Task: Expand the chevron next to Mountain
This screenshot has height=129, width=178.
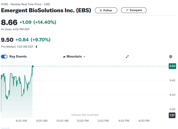Action: 84,57
